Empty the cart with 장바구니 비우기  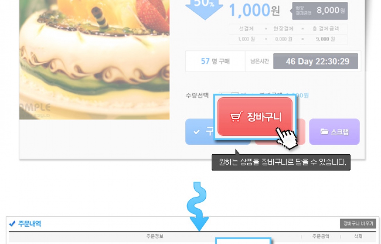coord(358,223)
